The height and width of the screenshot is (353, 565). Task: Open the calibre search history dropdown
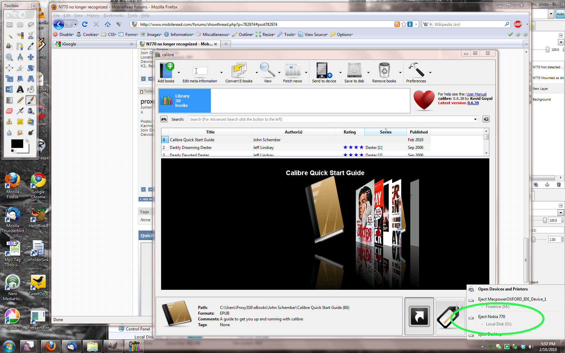click(x=475, y=119)
